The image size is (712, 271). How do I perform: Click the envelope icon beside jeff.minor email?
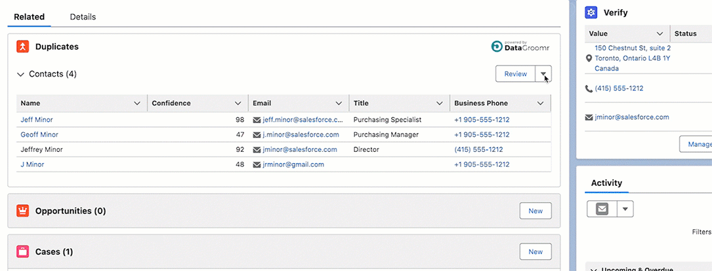click(257, 120)
